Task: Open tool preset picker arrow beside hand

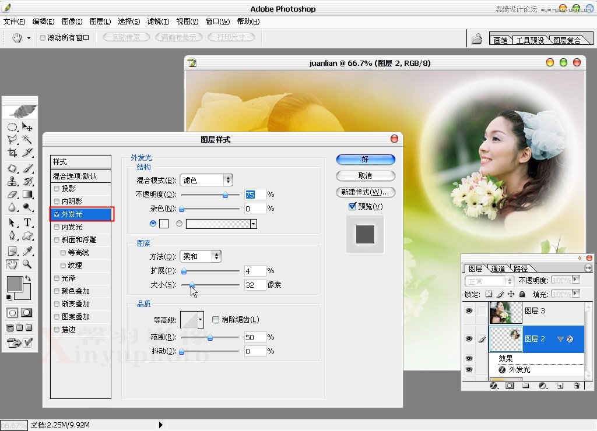Action: tap(29, 38)
